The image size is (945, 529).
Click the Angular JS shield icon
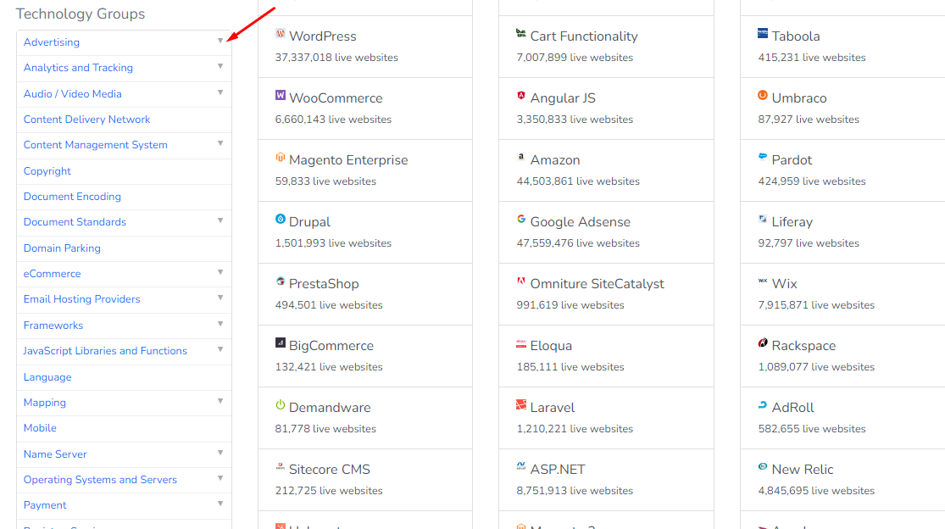coord(521,95)
